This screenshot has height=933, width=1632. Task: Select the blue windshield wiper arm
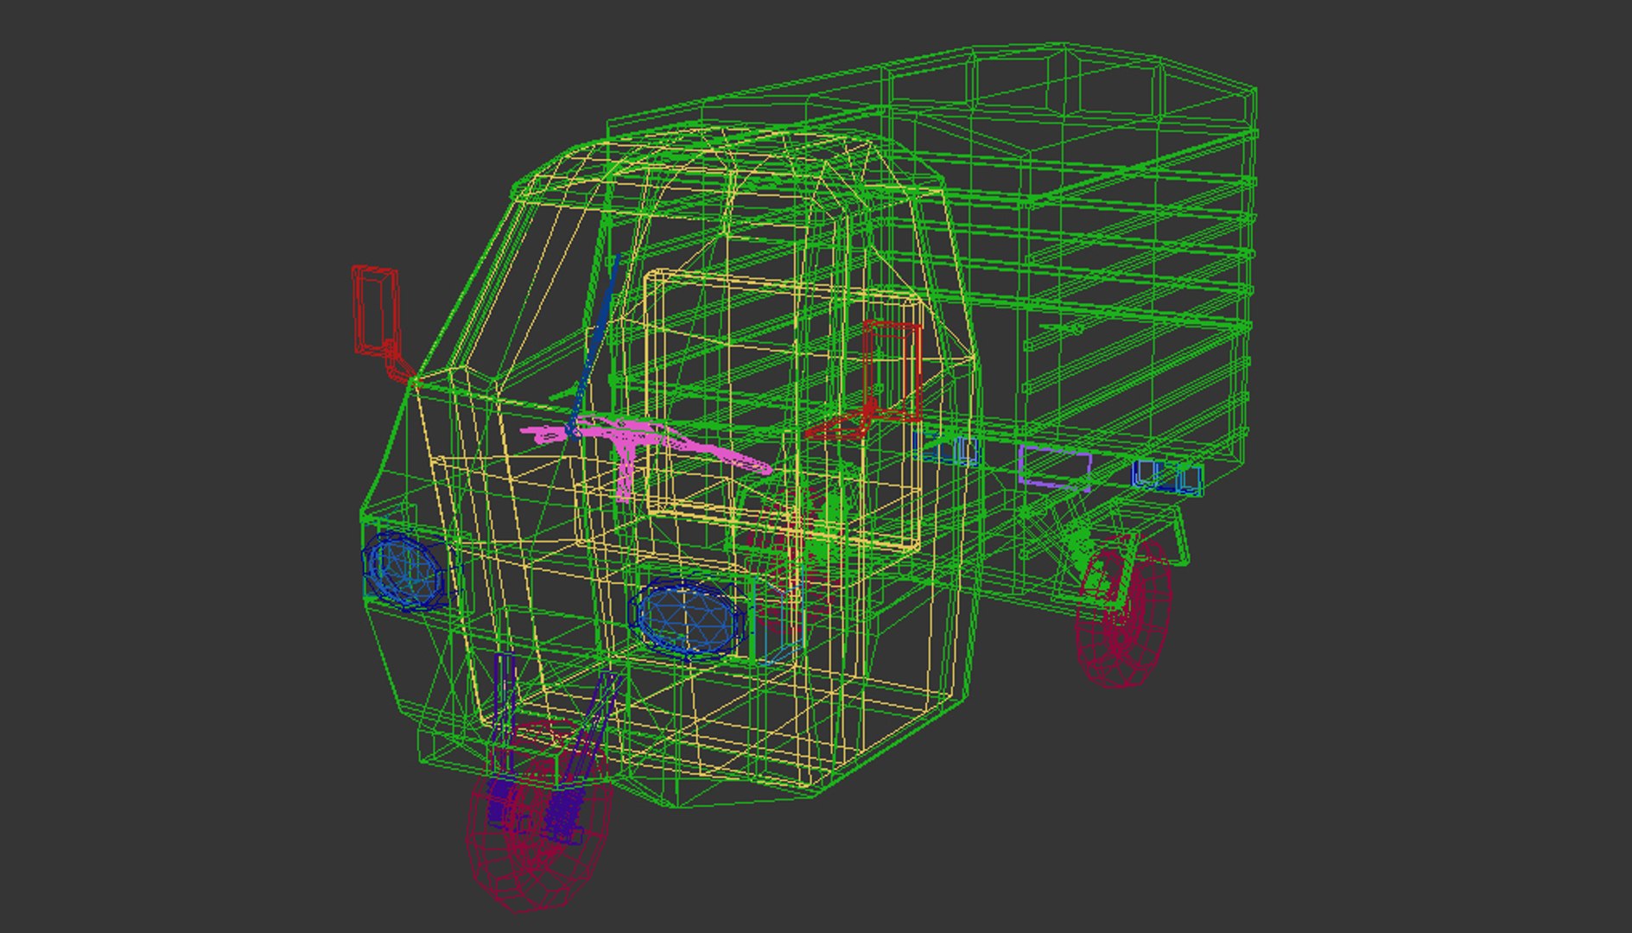(x=596, y=346)
